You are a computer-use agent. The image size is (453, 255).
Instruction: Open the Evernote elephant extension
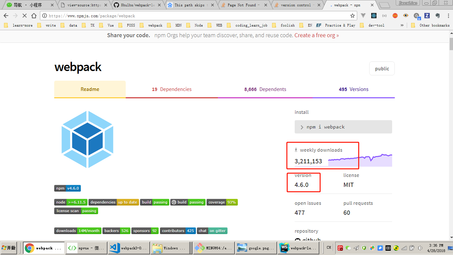click(x=438, y=16)
